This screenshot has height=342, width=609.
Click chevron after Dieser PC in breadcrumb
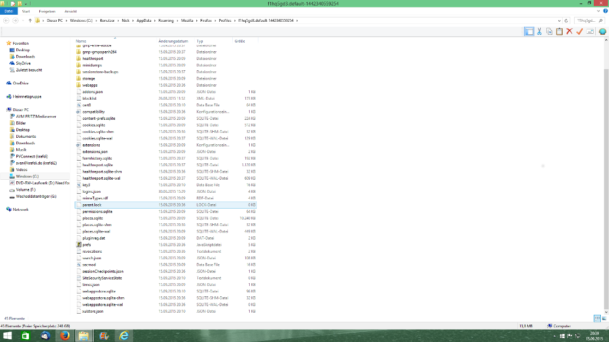[x=65, y=21]
